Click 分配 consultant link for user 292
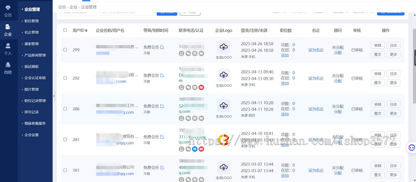Screen dimensions: 416x182 point(338,81)
